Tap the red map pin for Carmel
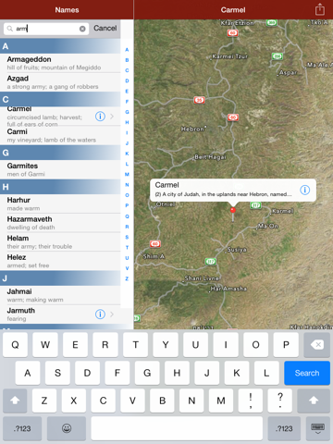Screen dimensions: 333x444 pyautogui.click(x=233, y=210)
